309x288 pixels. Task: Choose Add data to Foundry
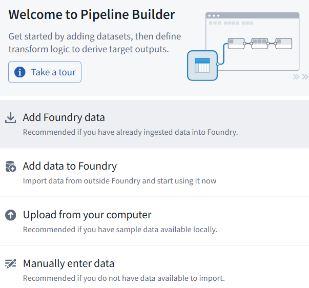tap(155, 173)
